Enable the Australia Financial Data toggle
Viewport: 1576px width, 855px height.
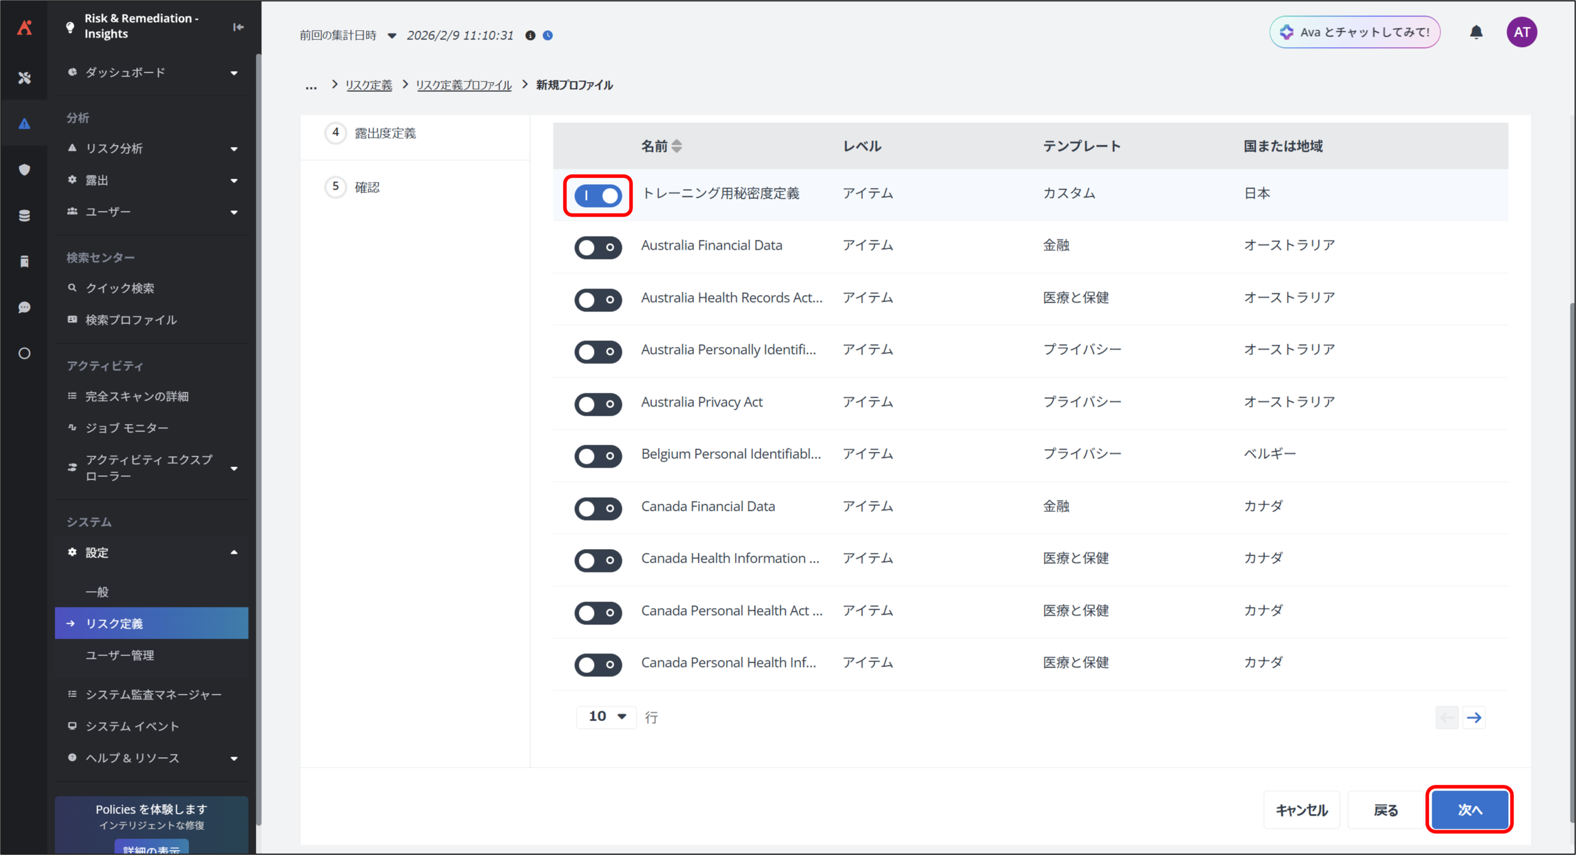[x=598, y=247]
